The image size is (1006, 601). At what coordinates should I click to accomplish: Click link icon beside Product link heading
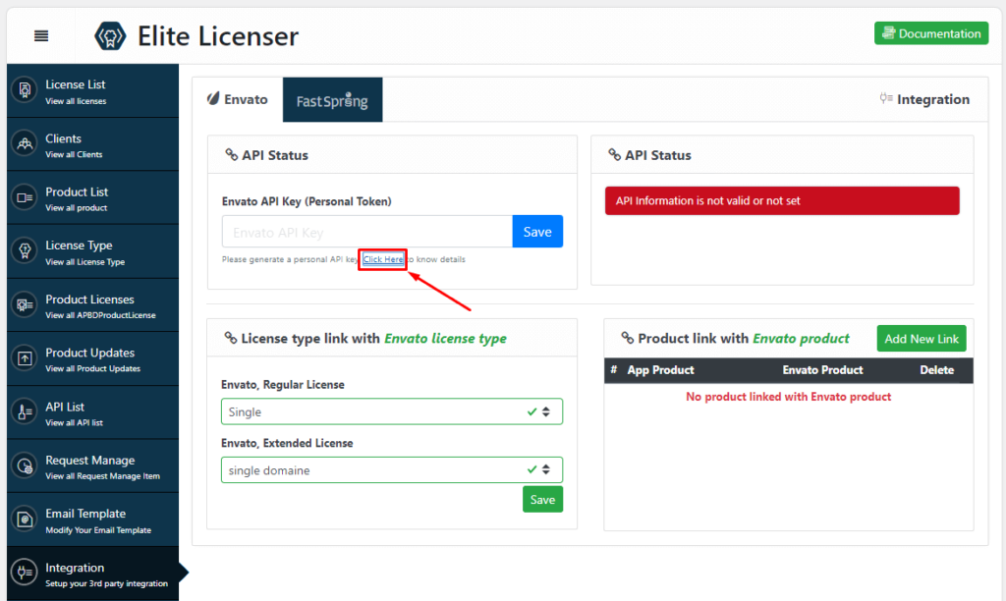click(x=627, y=338)
